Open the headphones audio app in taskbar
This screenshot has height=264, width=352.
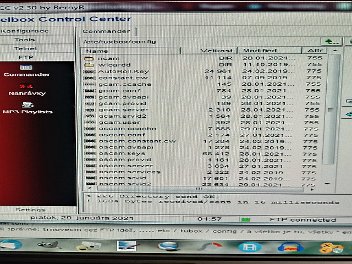coord(290,248)
